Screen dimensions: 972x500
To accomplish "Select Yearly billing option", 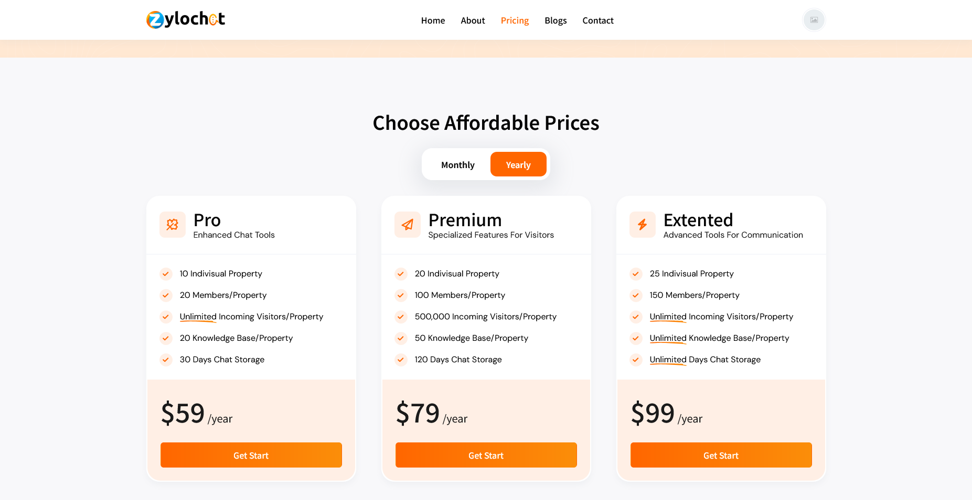I will point(518,165).
